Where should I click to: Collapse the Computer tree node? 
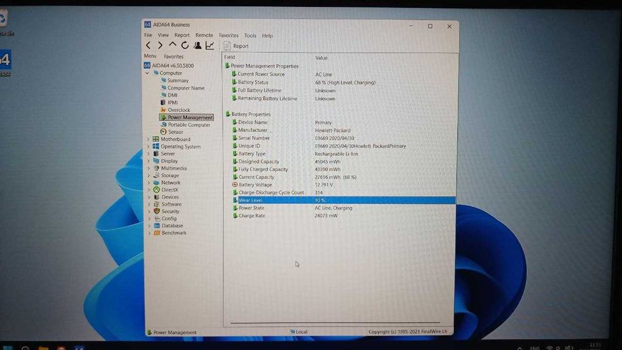(147, 73)
